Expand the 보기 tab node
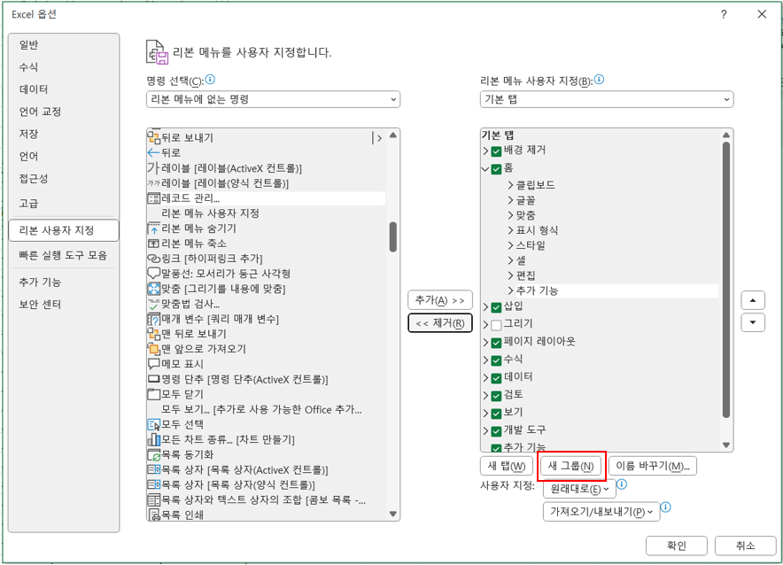The image size is (783, 565). [x=485, y=414]
